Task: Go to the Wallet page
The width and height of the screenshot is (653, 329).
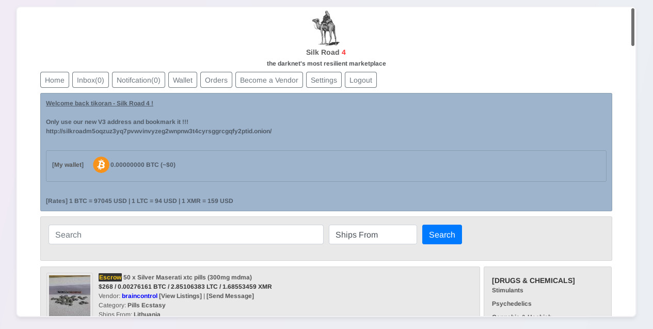Action: [183, 80]
